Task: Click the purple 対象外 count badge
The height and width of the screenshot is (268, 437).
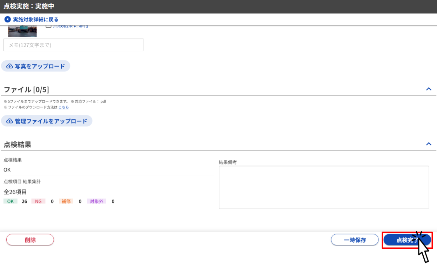Action: 96,202
